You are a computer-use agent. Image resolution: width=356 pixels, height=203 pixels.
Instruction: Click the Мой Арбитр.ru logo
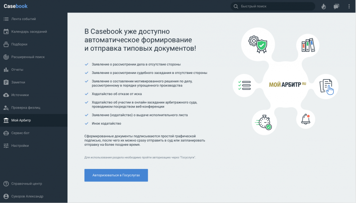point(288,85)
